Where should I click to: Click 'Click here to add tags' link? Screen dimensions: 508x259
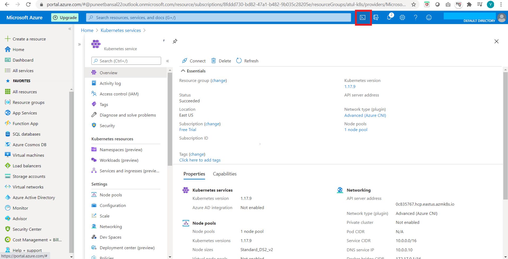200,160
